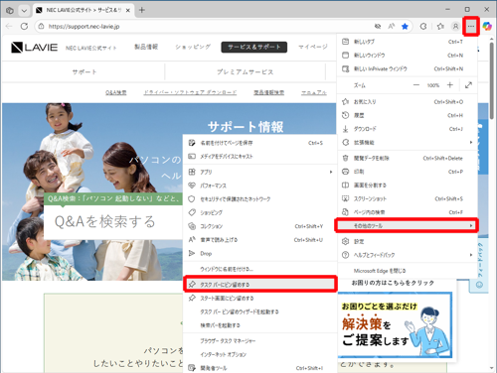
Task: Select ページ内の検索 menu entry
Action: click(x=408, y=212)
